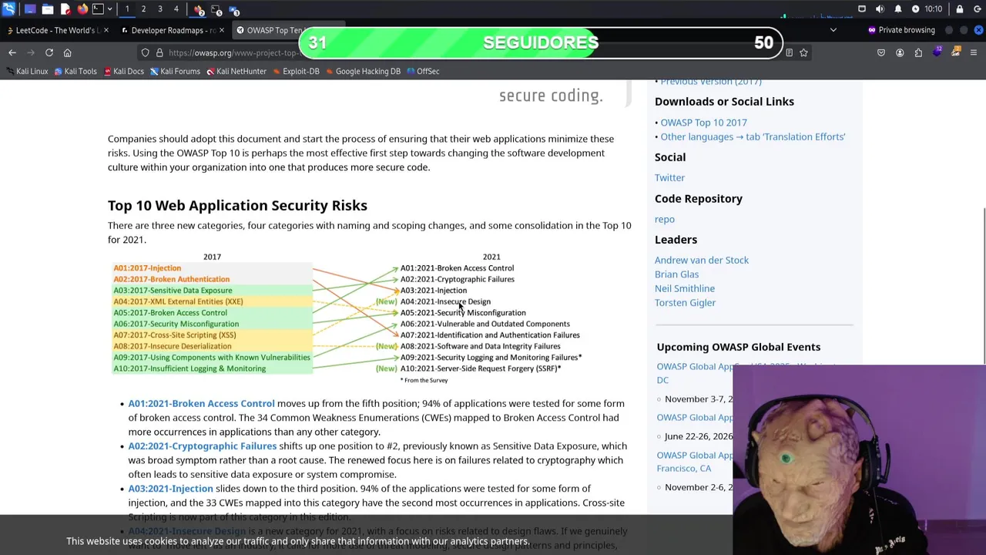Switch to workspace 4
The image size is (986, 555).
pos(176,9)
